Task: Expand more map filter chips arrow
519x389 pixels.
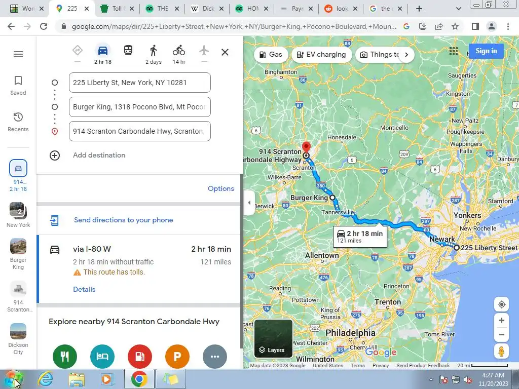Action: point(406,55)
